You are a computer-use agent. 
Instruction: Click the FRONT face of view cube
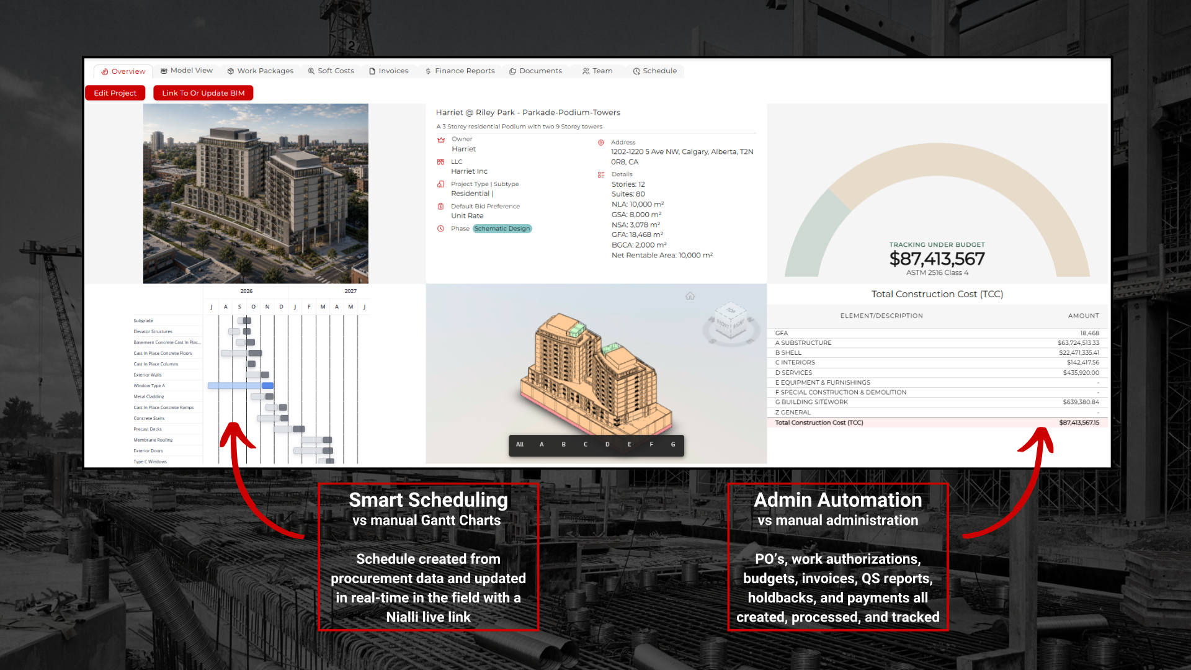tap(723, 324)
